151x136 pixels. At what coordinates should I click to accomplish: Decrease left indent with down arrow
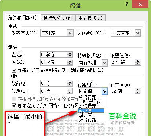70,56
